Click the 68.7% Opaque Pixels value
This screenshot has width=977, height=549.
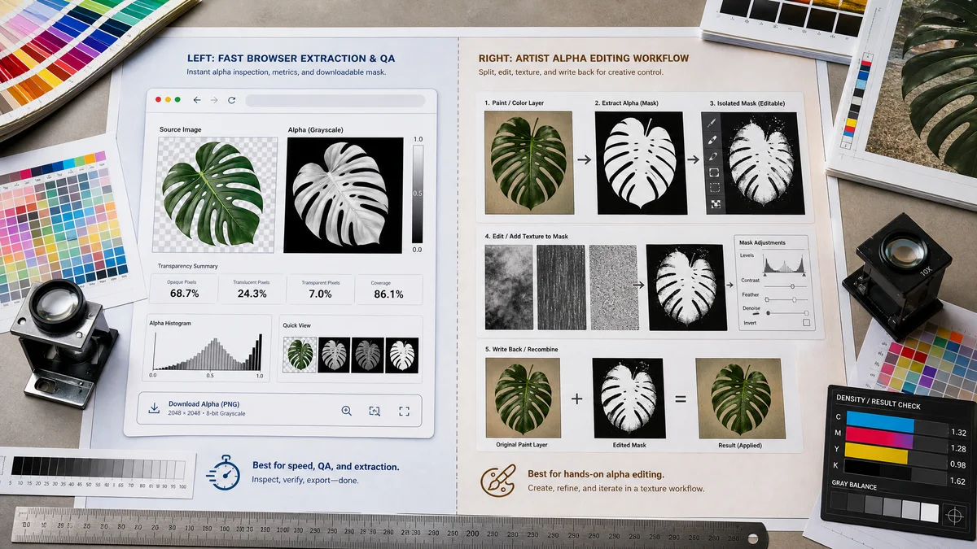182,294
